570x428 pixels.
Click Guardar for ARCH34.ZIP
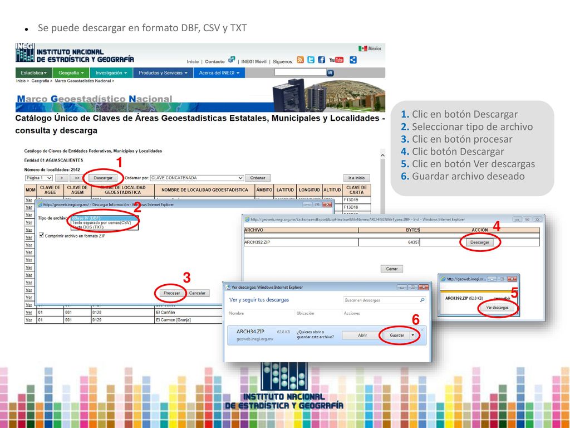click(396, 335)
